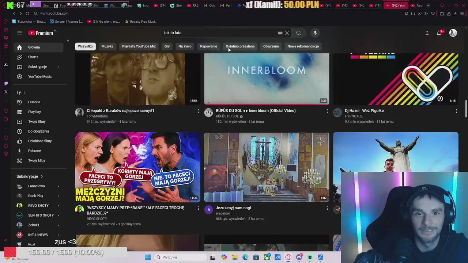Viewport: 468px width, 263px height.
Task: Open Twitch in the Opera GX sidebar
Action: point(6,84)
